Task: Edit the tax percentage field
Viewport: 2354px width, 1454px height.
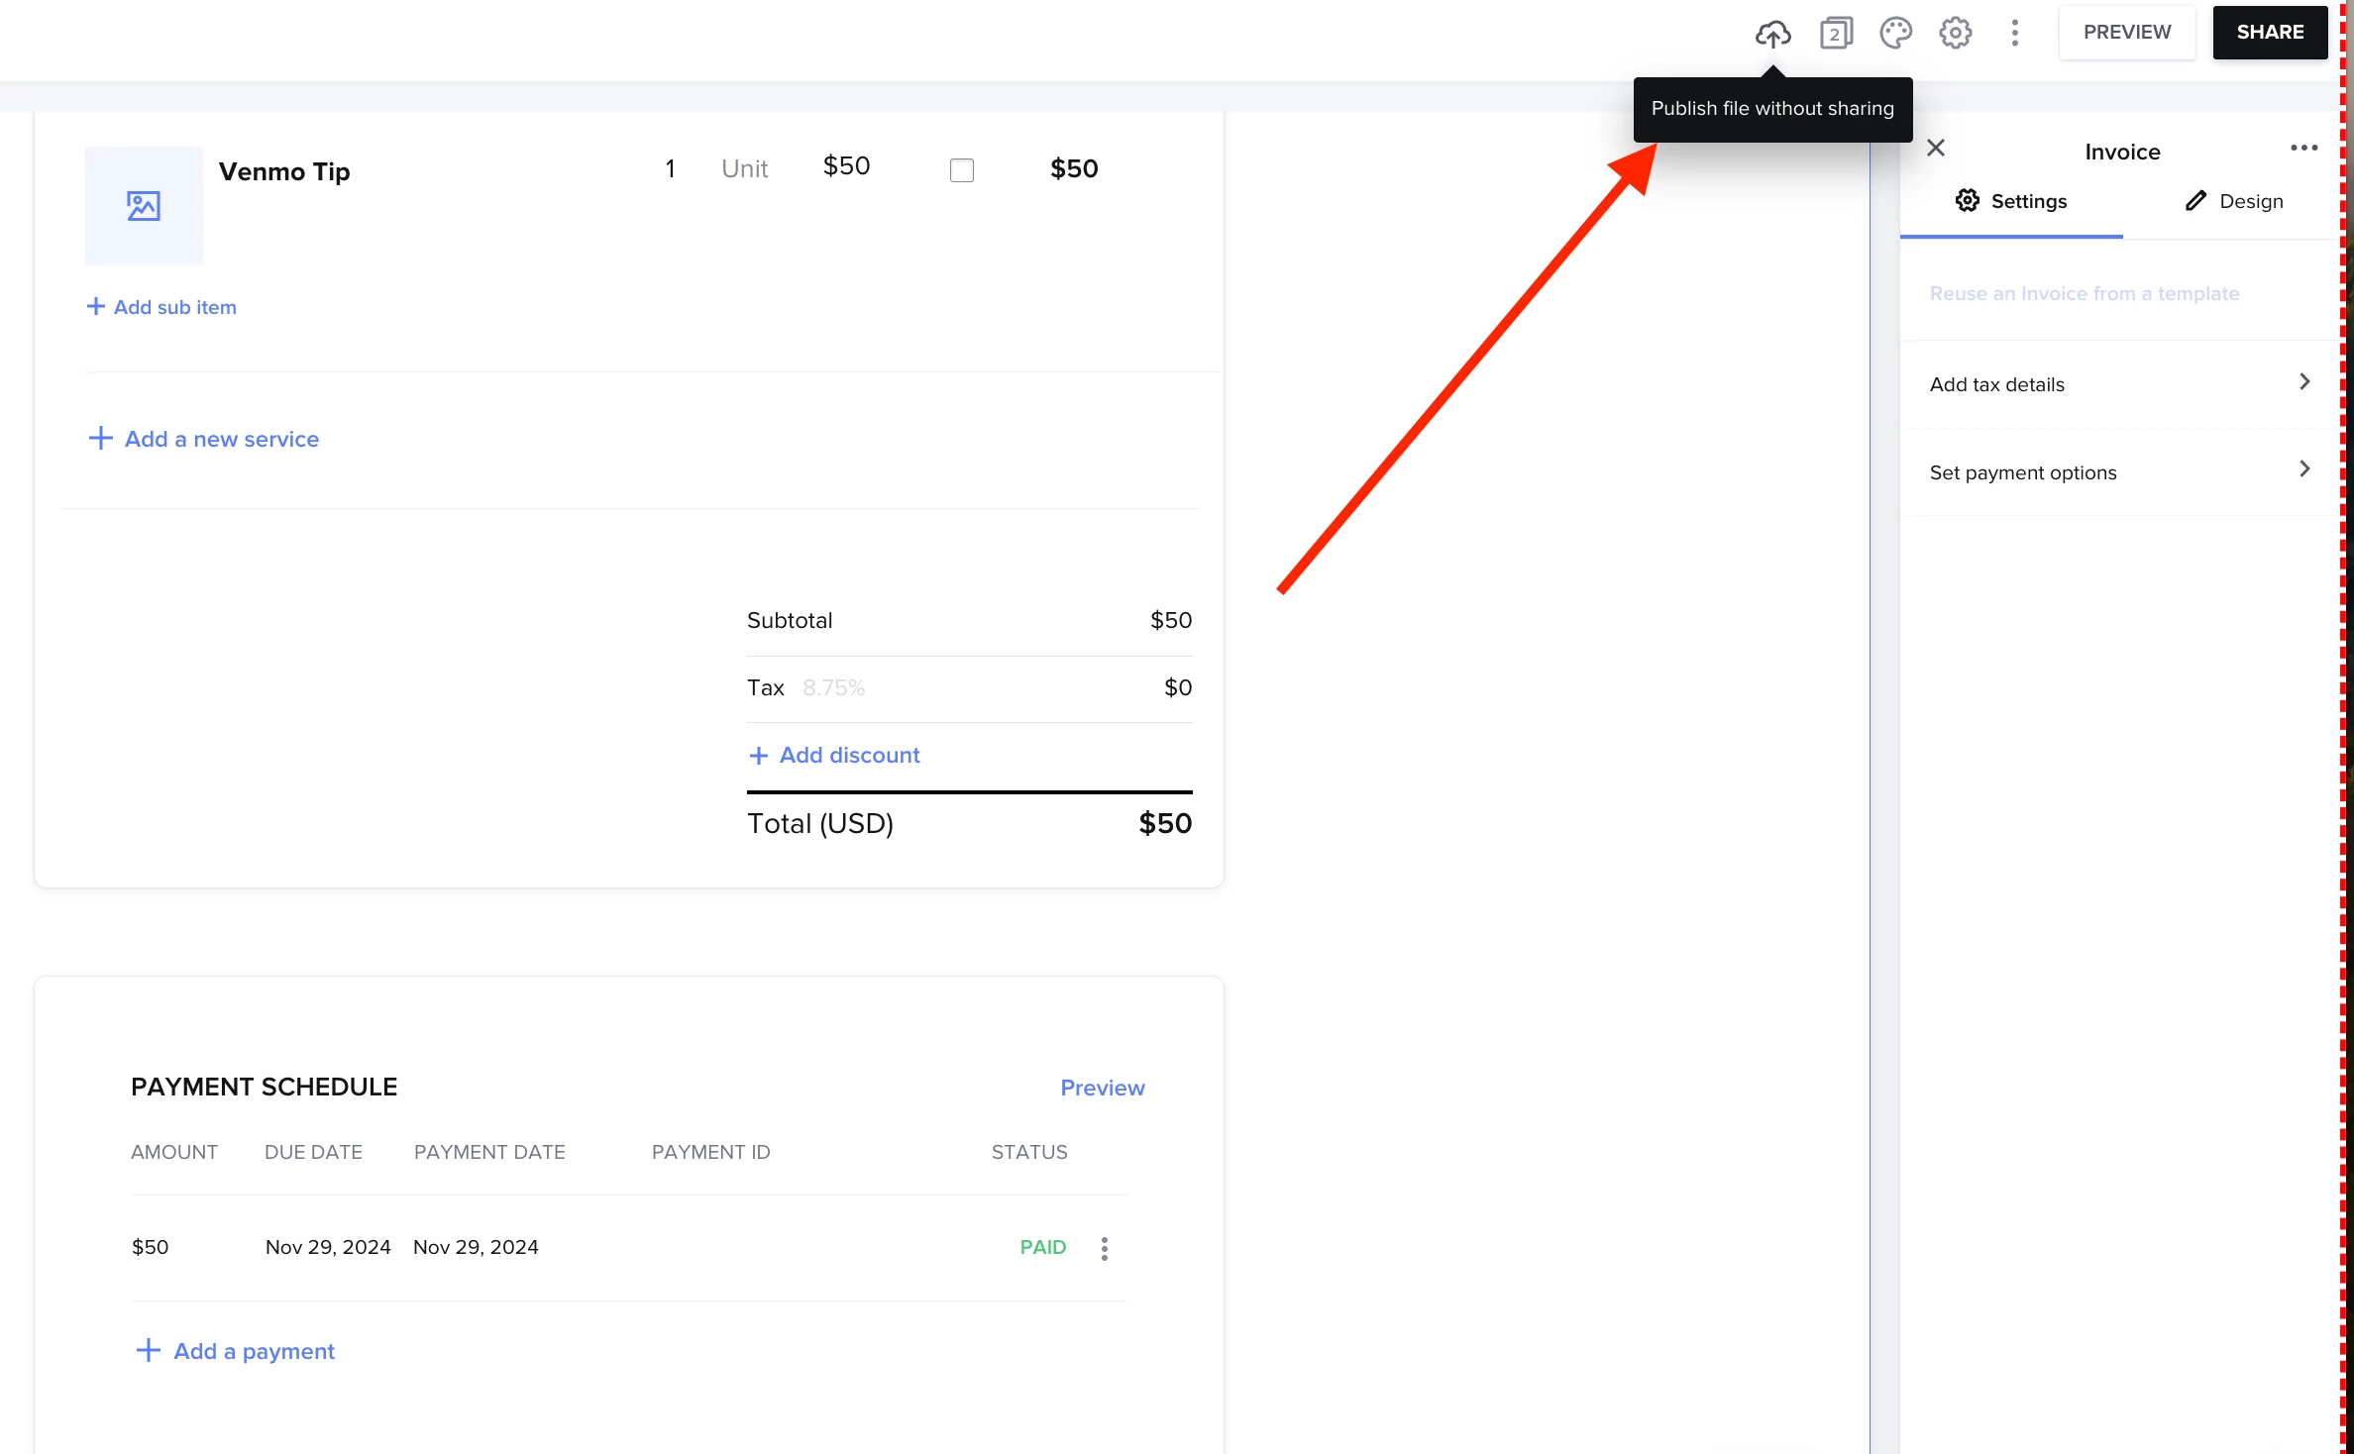Action: tap(833, 688)
